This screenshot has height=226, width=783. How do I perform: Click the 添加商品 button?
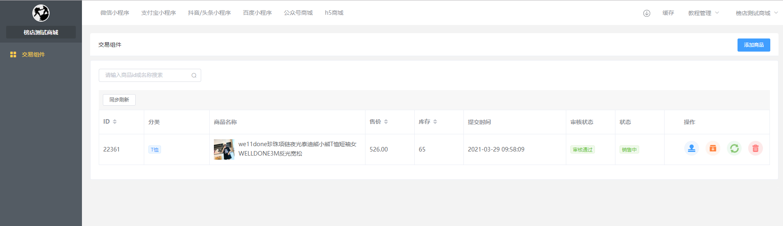point(754,45)
